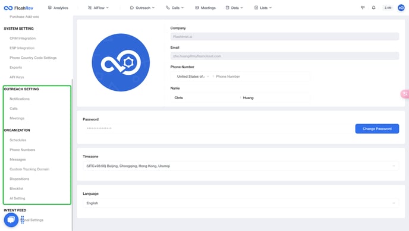
Task: Open Calls under Outreach Setting
Action: point(14,109)
